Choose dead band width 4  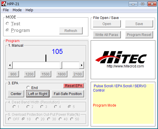pyautogui.click(x=56, y=107)
